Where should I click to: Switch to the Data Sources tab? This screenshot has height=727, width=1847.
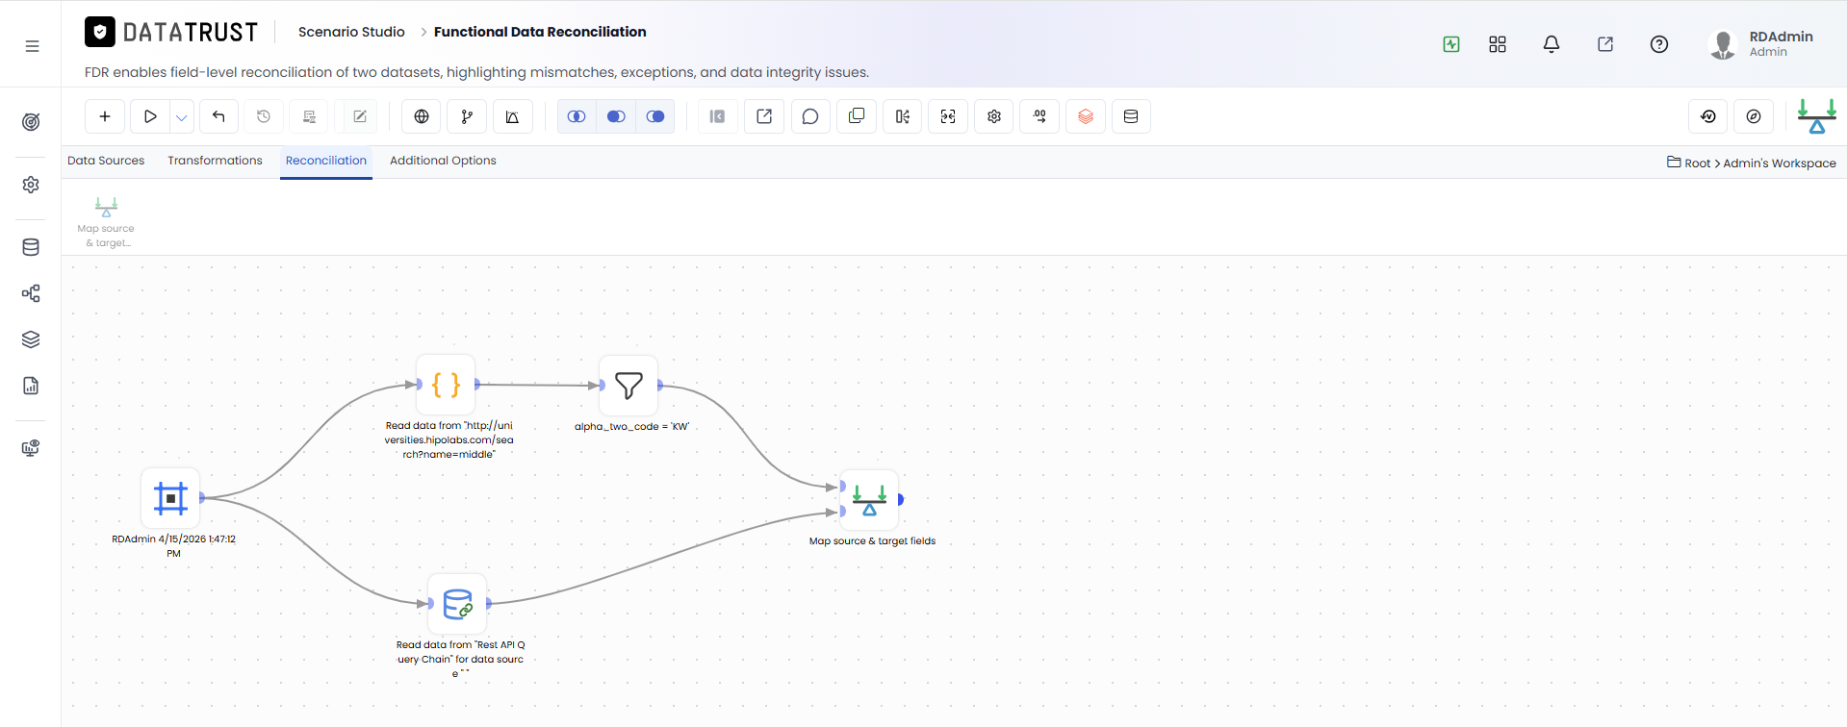coord(106,161)
